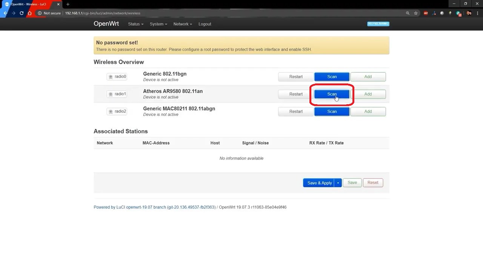Open the AdBlock Plus extension icon
The image size is (483, 262).
coord(426,13)
